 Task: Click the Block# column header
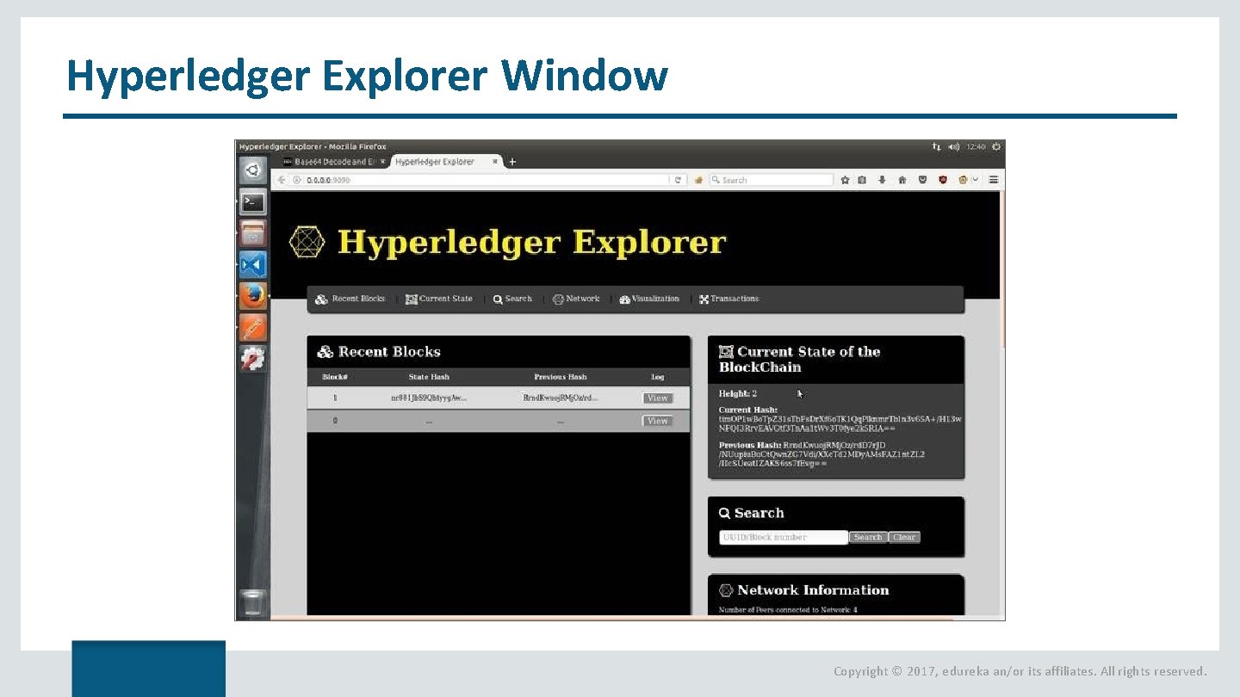335,377
